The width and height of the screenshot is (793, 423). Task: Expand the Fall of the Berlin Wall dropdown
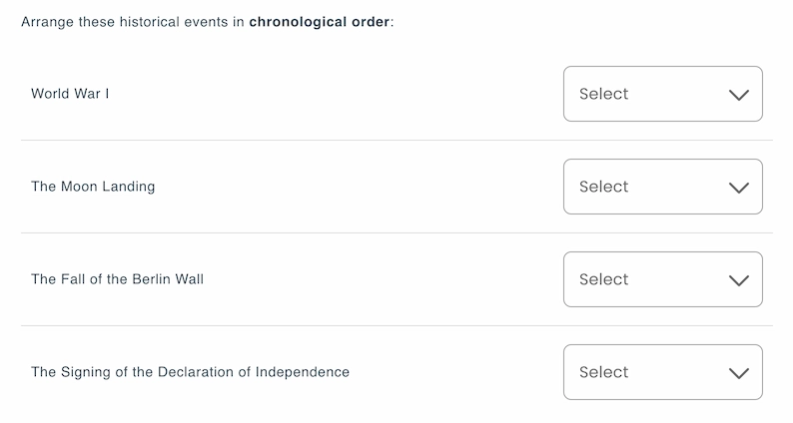click(662, 279)
